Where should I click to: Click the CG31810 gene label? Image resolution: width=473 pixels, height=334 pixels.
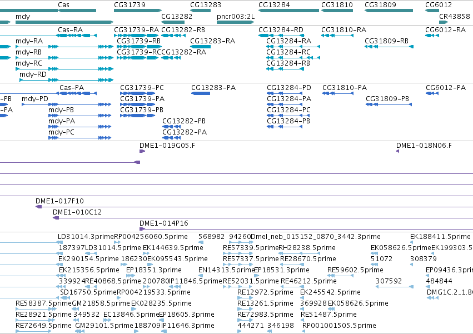[337, 5]
